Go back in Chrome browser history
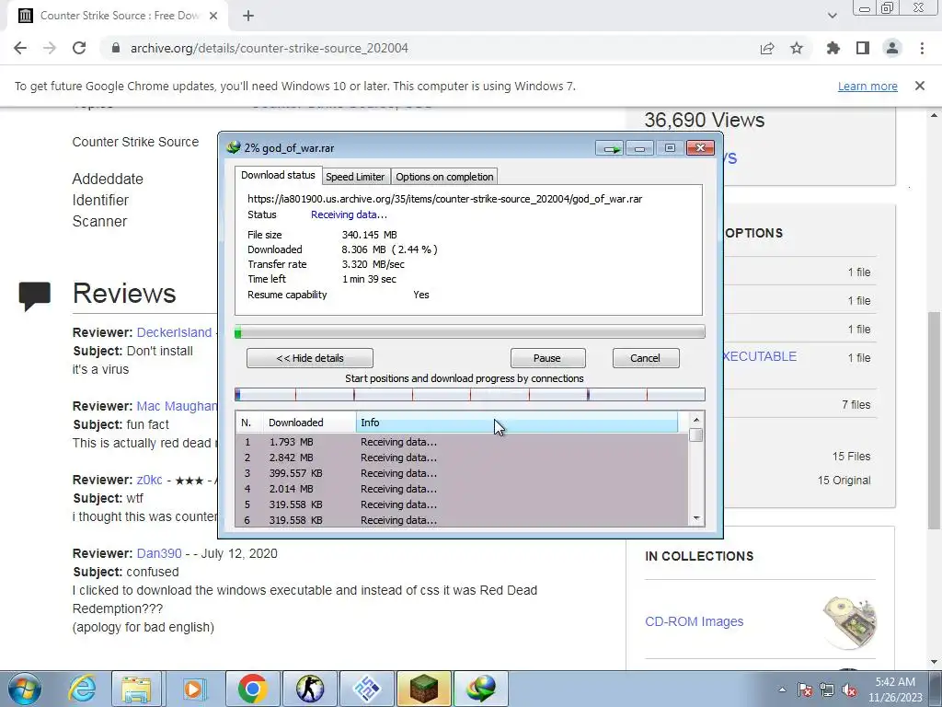This screenshot has height=707, width=942. 20,48
